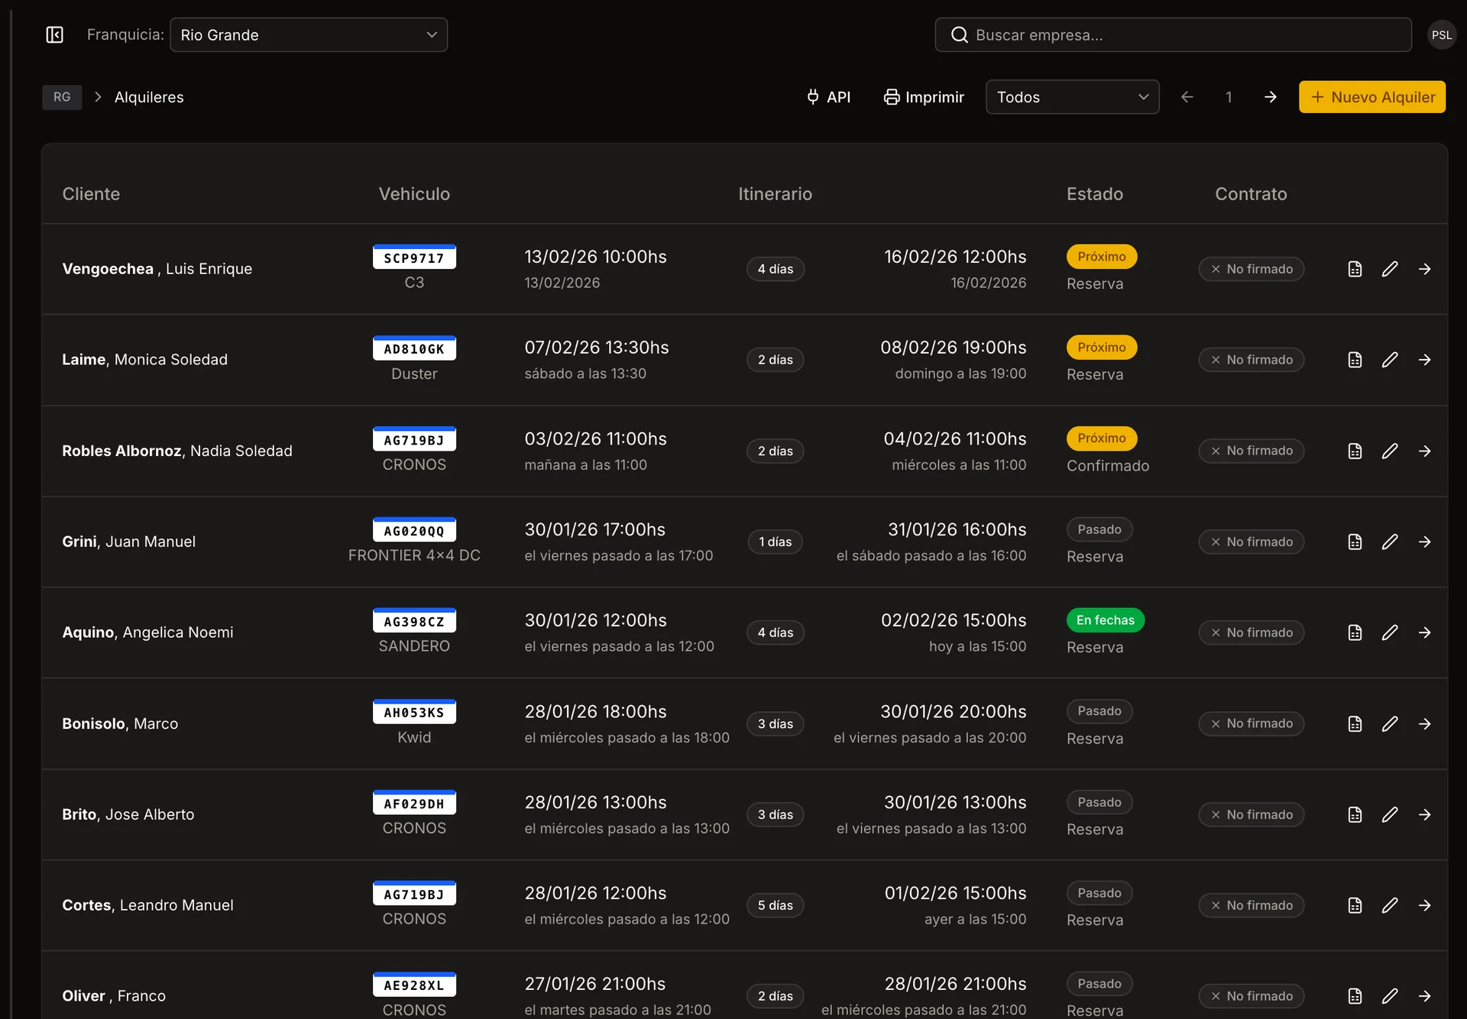Edit Aquino rental with pencil icon

pyautogui.click(x=1390, y=632)
